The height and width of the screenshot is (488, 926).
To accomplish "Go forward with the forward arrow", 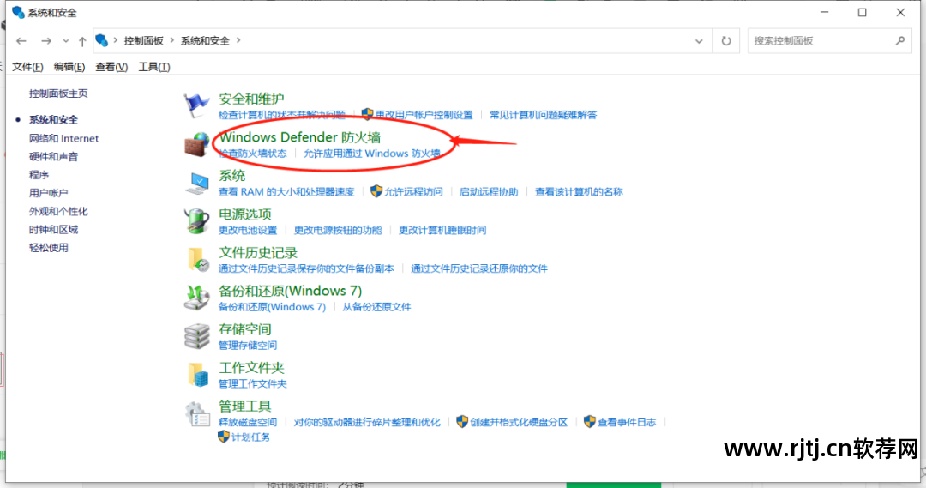I will click(46, 41).
